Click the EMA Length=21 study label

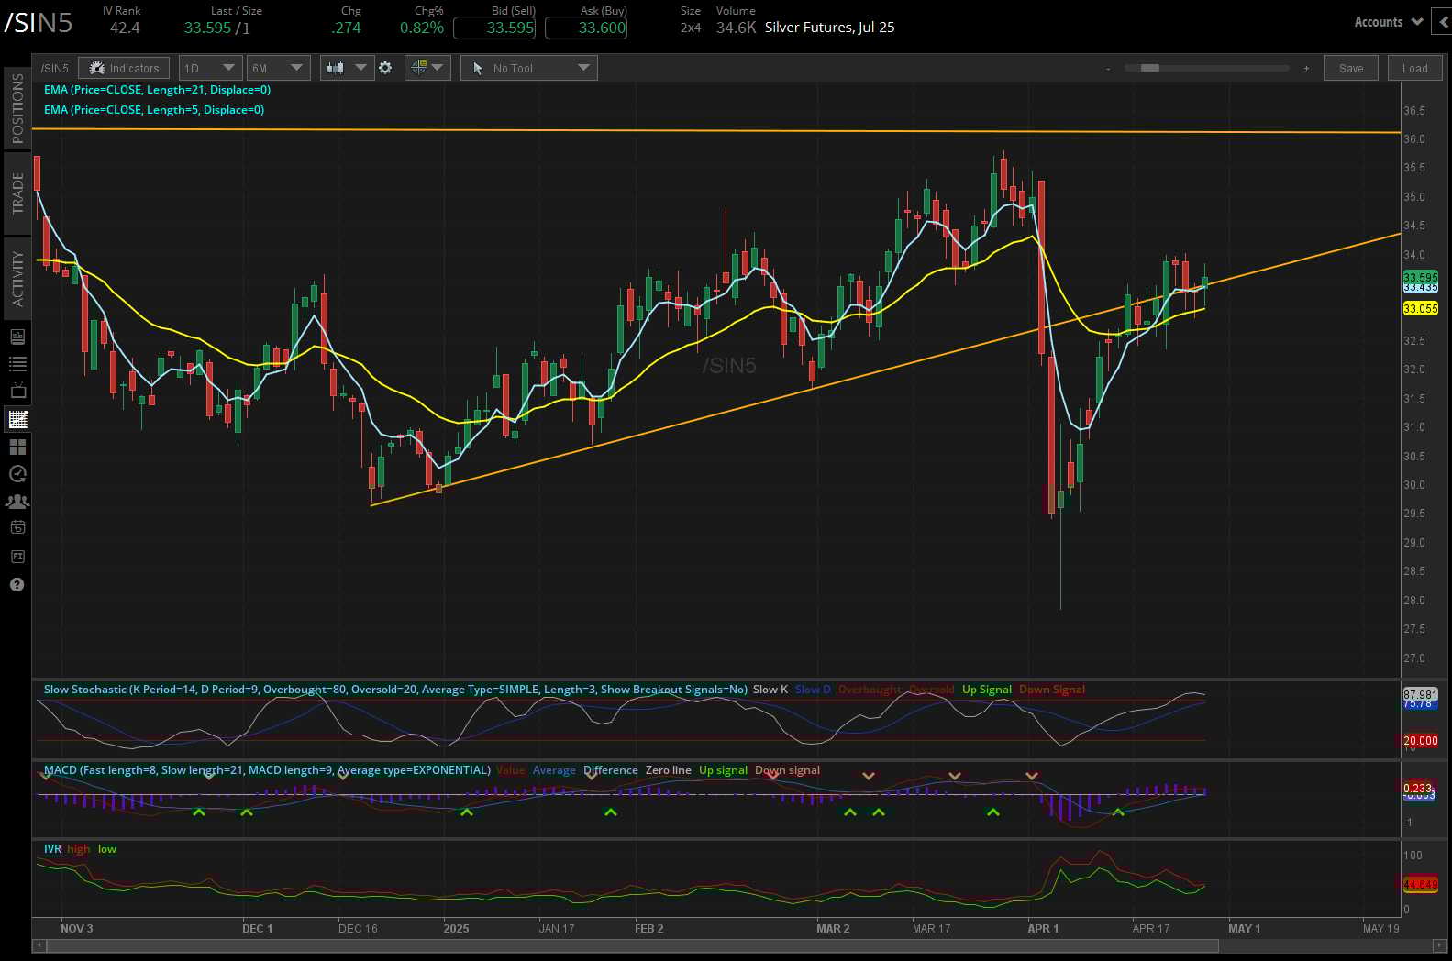pyautogui.click(x=157, y=90)
